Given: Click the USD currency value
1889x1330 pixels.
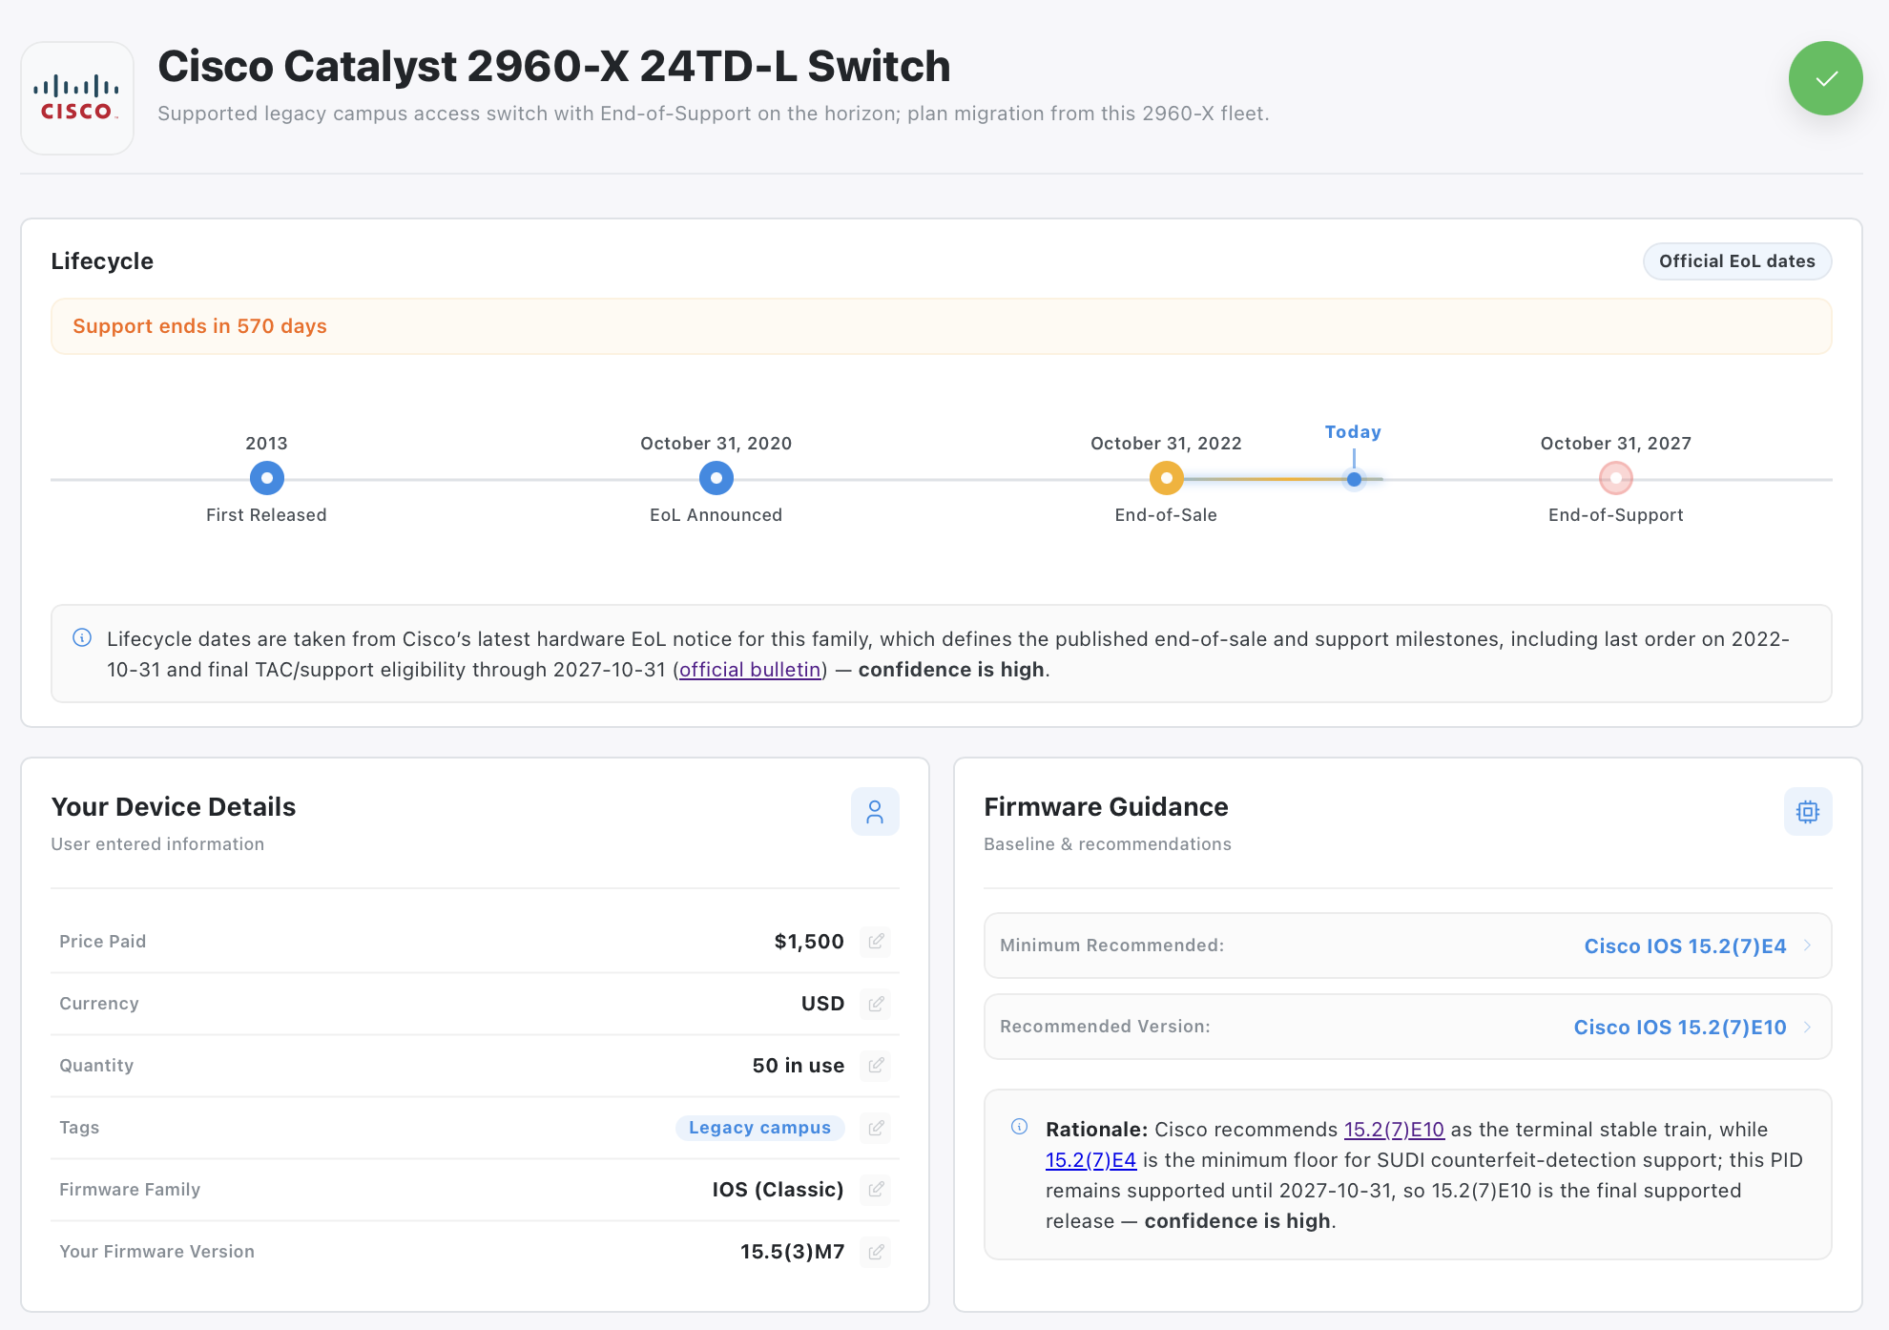Looking at the screenshot, I should point(822,1004).
